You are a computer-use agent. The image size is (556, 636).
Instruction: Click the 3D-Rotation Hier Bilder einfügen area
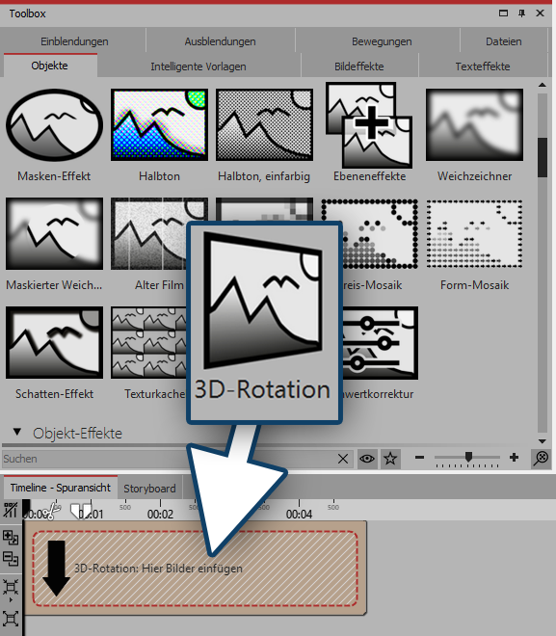pos(195,569)
